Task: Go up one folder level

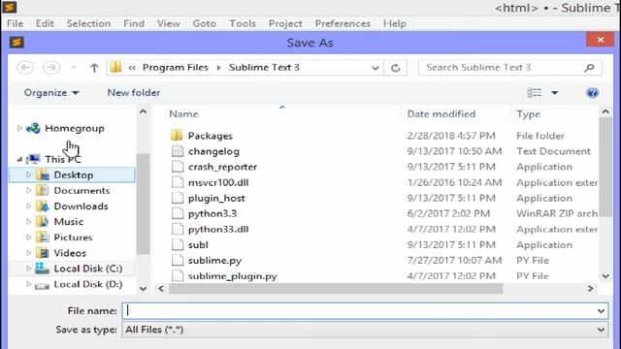Action: [x=94, y=68]
